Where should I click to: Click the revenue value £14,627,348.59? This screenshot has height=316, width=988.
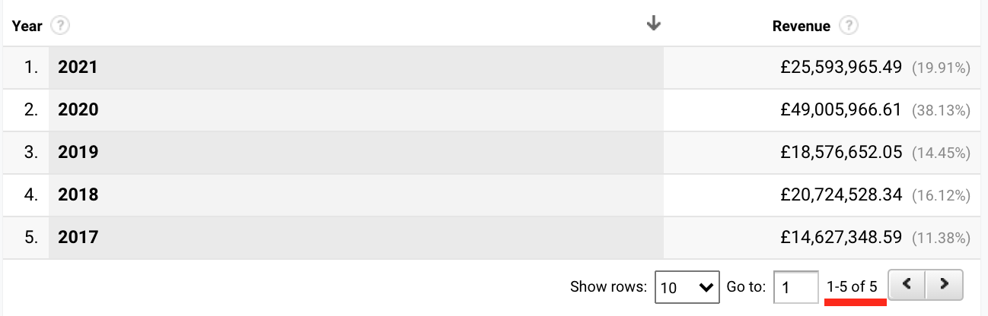tap(841, 238)
